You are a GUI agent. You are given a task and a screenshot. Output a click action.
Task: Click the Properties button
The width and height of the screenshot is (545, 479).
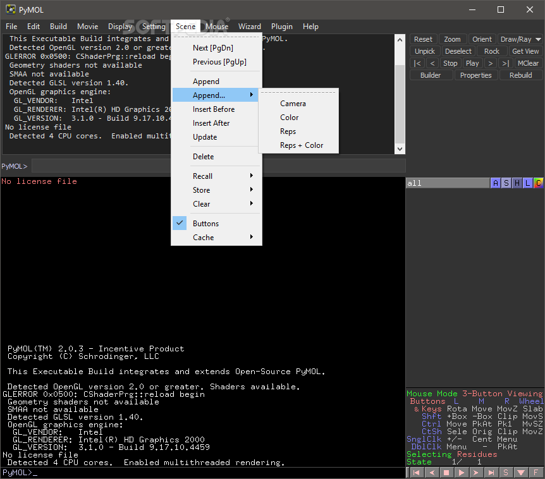pyautogui.click(x=476, y=75)
